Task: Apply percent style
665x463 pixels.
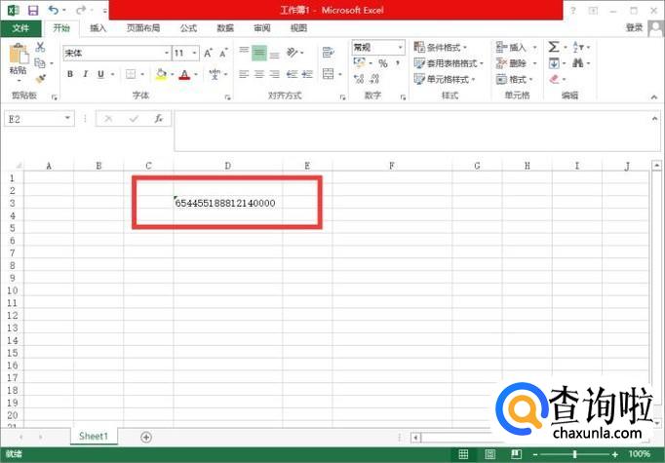Action: point(383,63)
